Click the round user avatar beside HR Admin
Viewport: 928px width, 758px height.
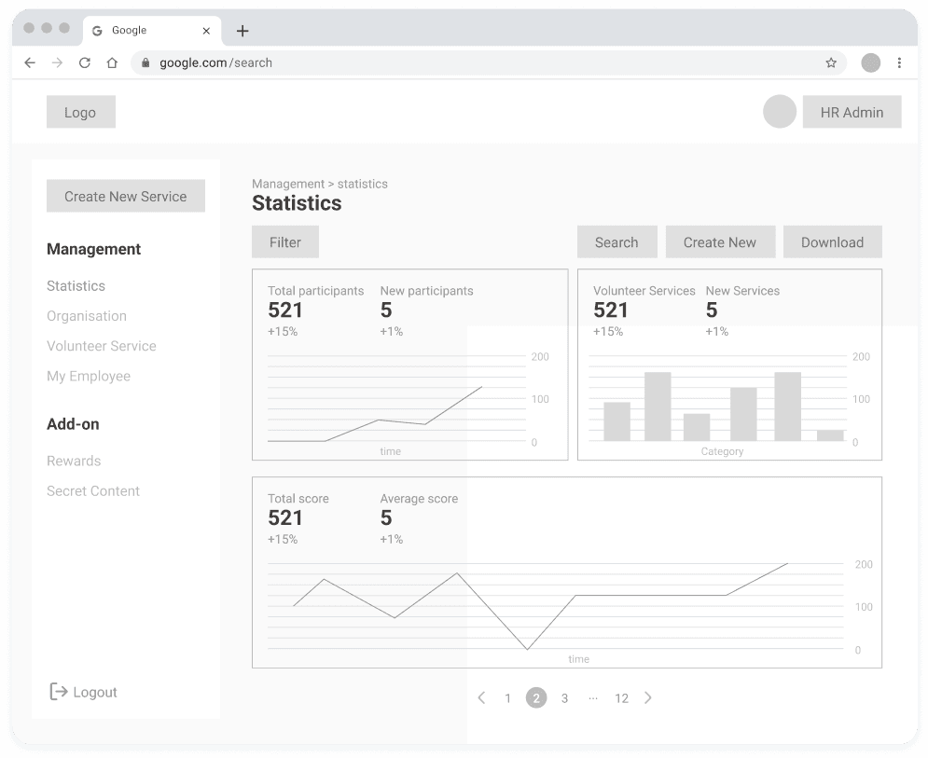click(x=780, y=111)
